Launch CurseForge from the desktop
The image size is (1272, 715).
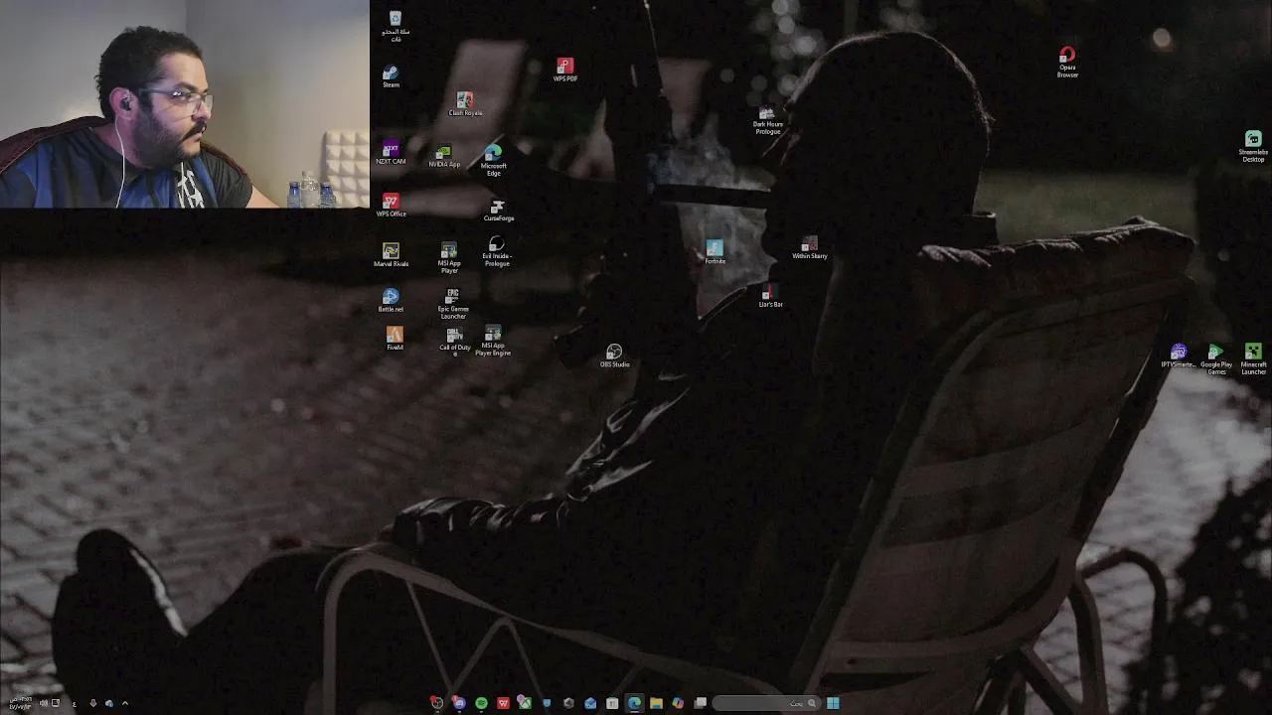point(499,212)
